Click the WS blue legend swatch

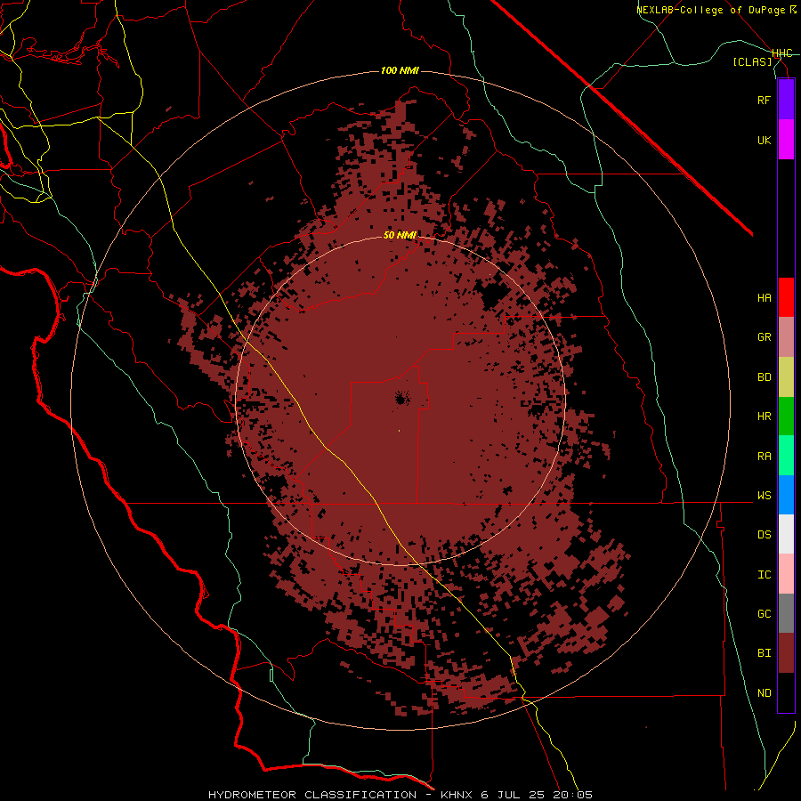pos(786,495)
